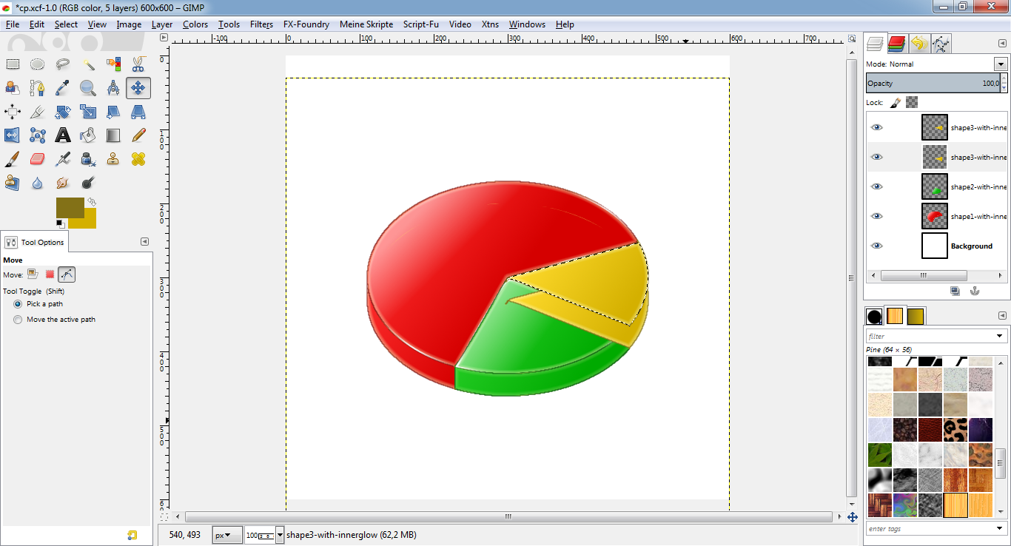
Task: Hide the shape2-with-innerglow layer
Action: click(x=877, y=186)
